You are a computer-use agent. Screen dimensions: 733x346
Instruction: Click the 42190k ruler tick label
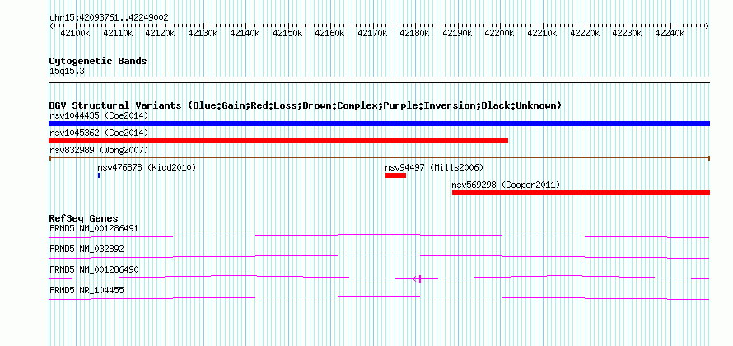pos(459,33)
